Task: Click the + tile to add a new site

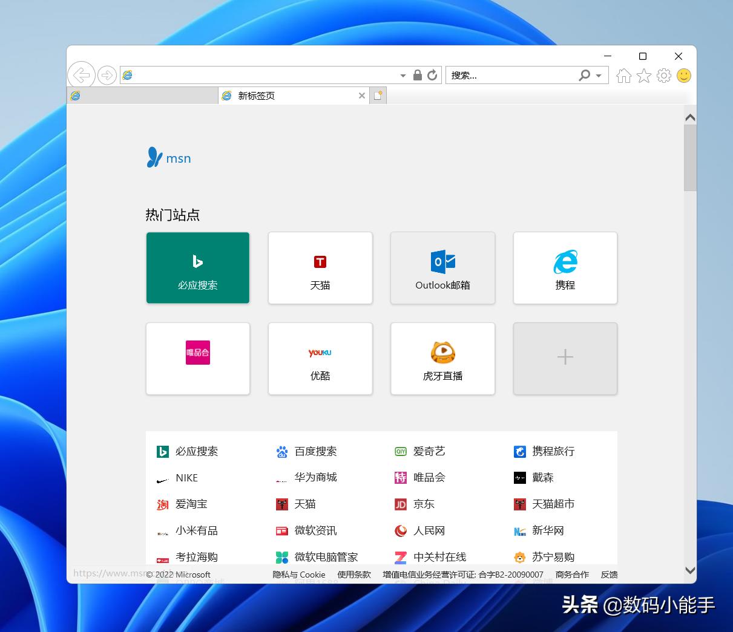Action: tap(565, 359)
